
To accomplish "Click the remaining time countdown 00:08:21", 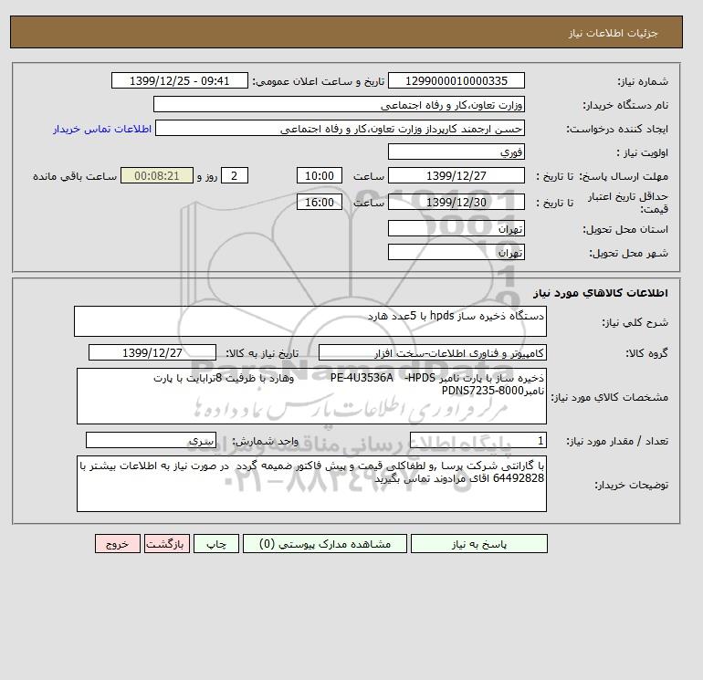I will tap(157, 176).
